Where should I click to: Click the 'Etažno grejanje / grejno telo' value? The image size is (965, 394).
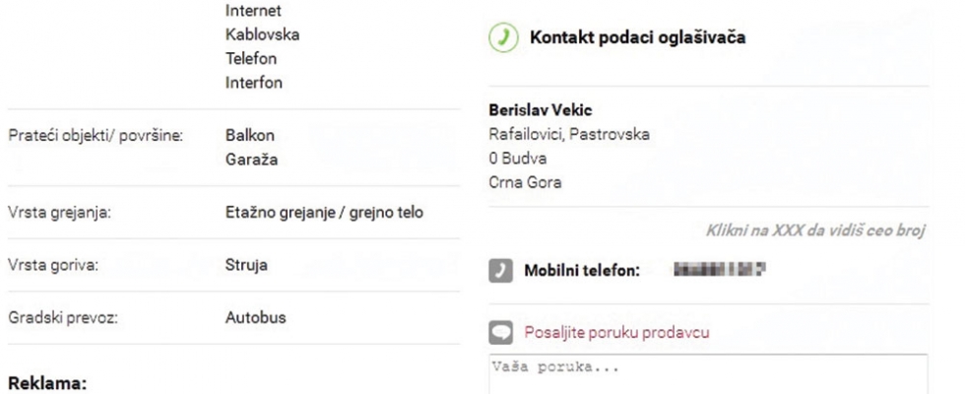click(x=324, y=212)
